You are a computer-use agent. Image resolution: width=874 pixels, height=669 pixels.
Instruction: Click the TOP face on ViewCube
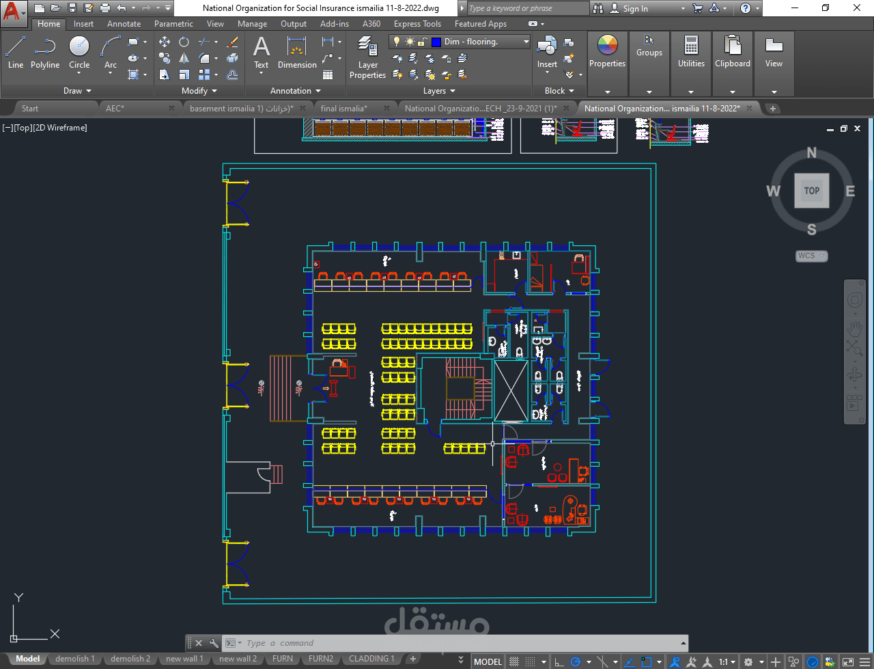click(x=811, y=191)
